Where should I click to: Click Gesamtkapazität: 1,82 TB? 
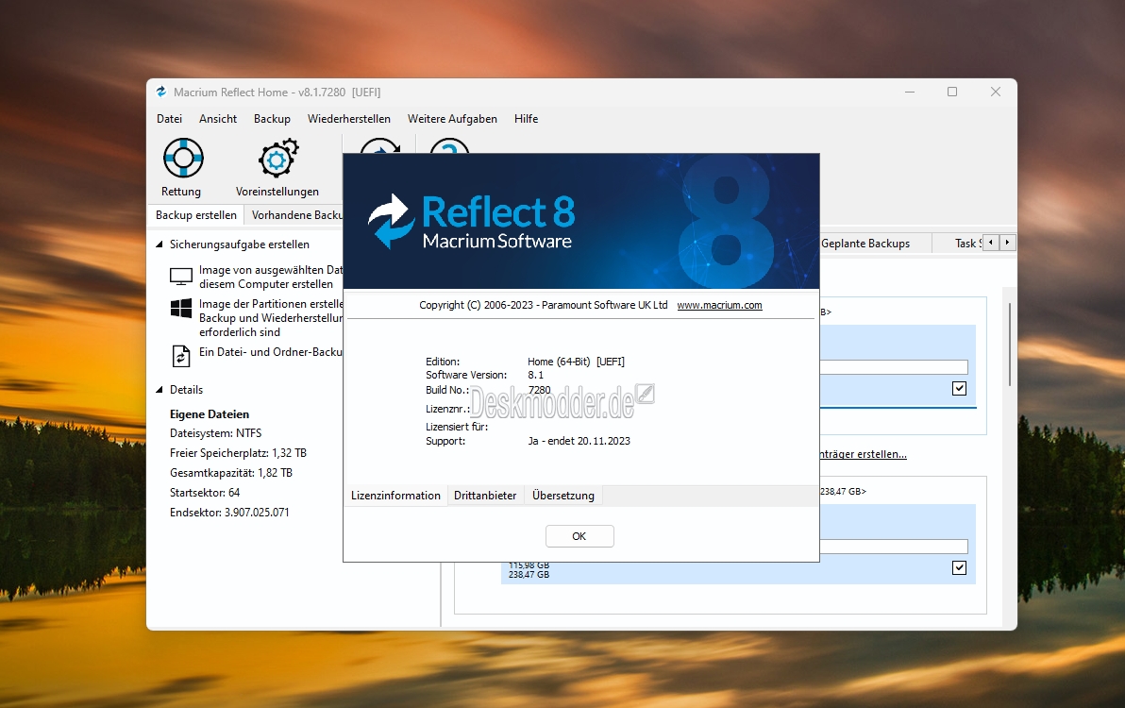(x=231, y=473)
